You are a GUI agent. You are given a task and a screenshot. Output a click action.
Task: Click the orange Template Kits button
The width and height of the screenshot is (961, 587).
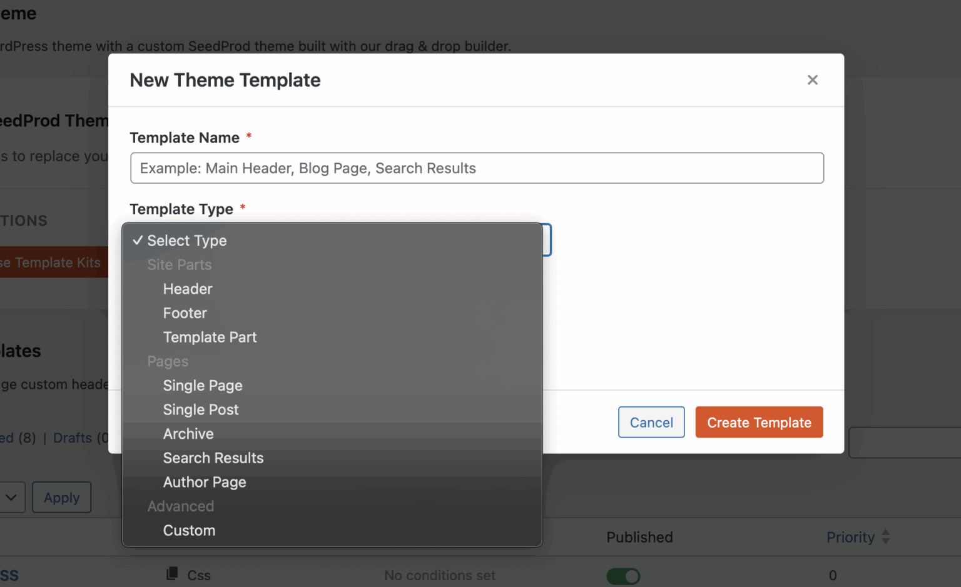pos(50,262)
